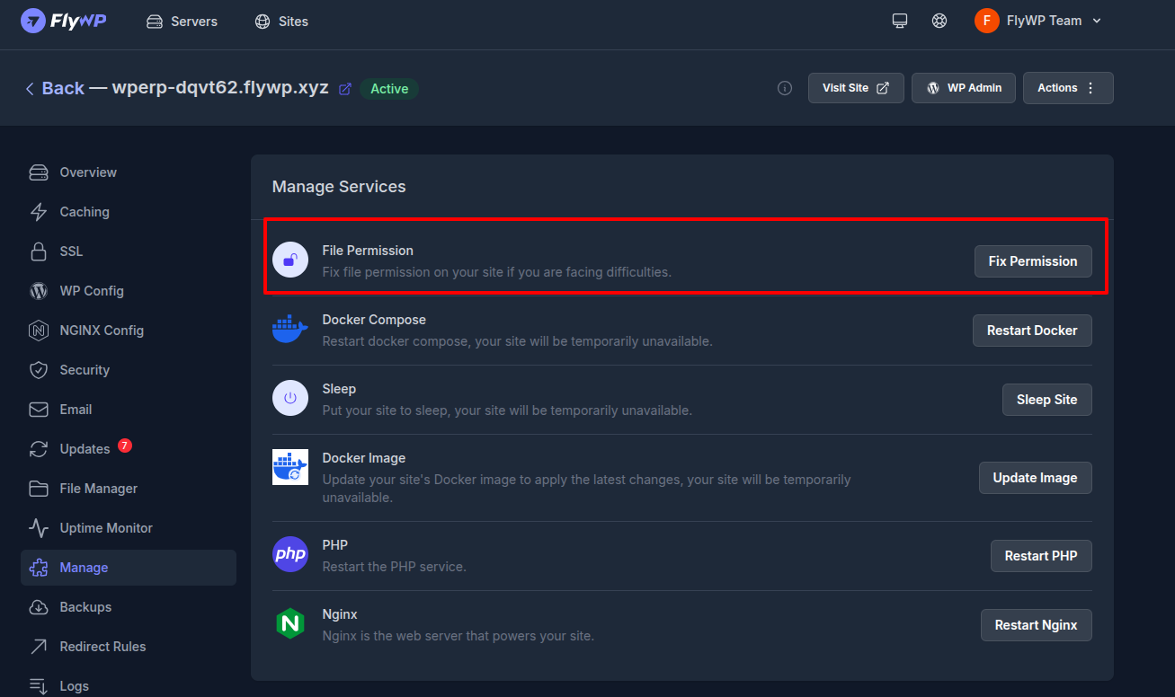The image size is (1175, 697).
Task: Click the wperp-dqvt62.flywp.xyz site name
Action: pos(220,88)
